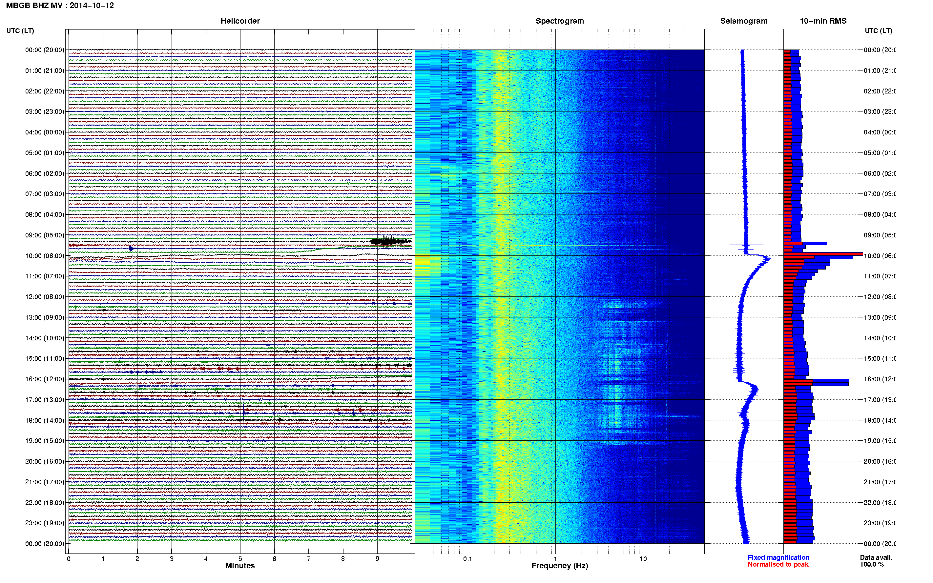Click the left time label '05:00 (01:00)'
The height and width of the screenshot is (583, 933).
(45, 153)
